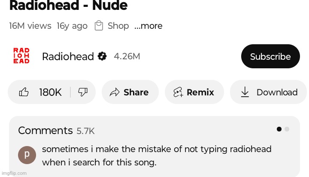Click the video title Radiohead - Nude
Image resolution: width=309 pixels, height=177 pixels.
click(68, 5)
